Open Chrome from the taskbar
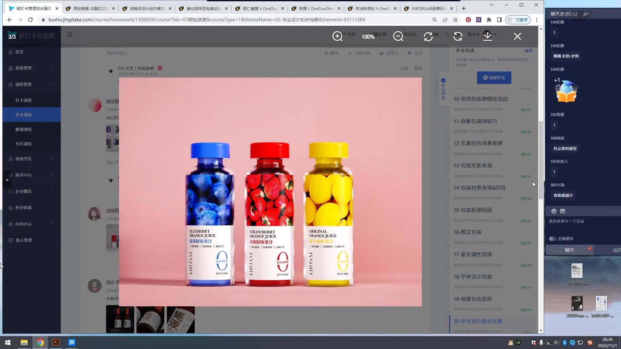The image size is (621, 349). 40,342
